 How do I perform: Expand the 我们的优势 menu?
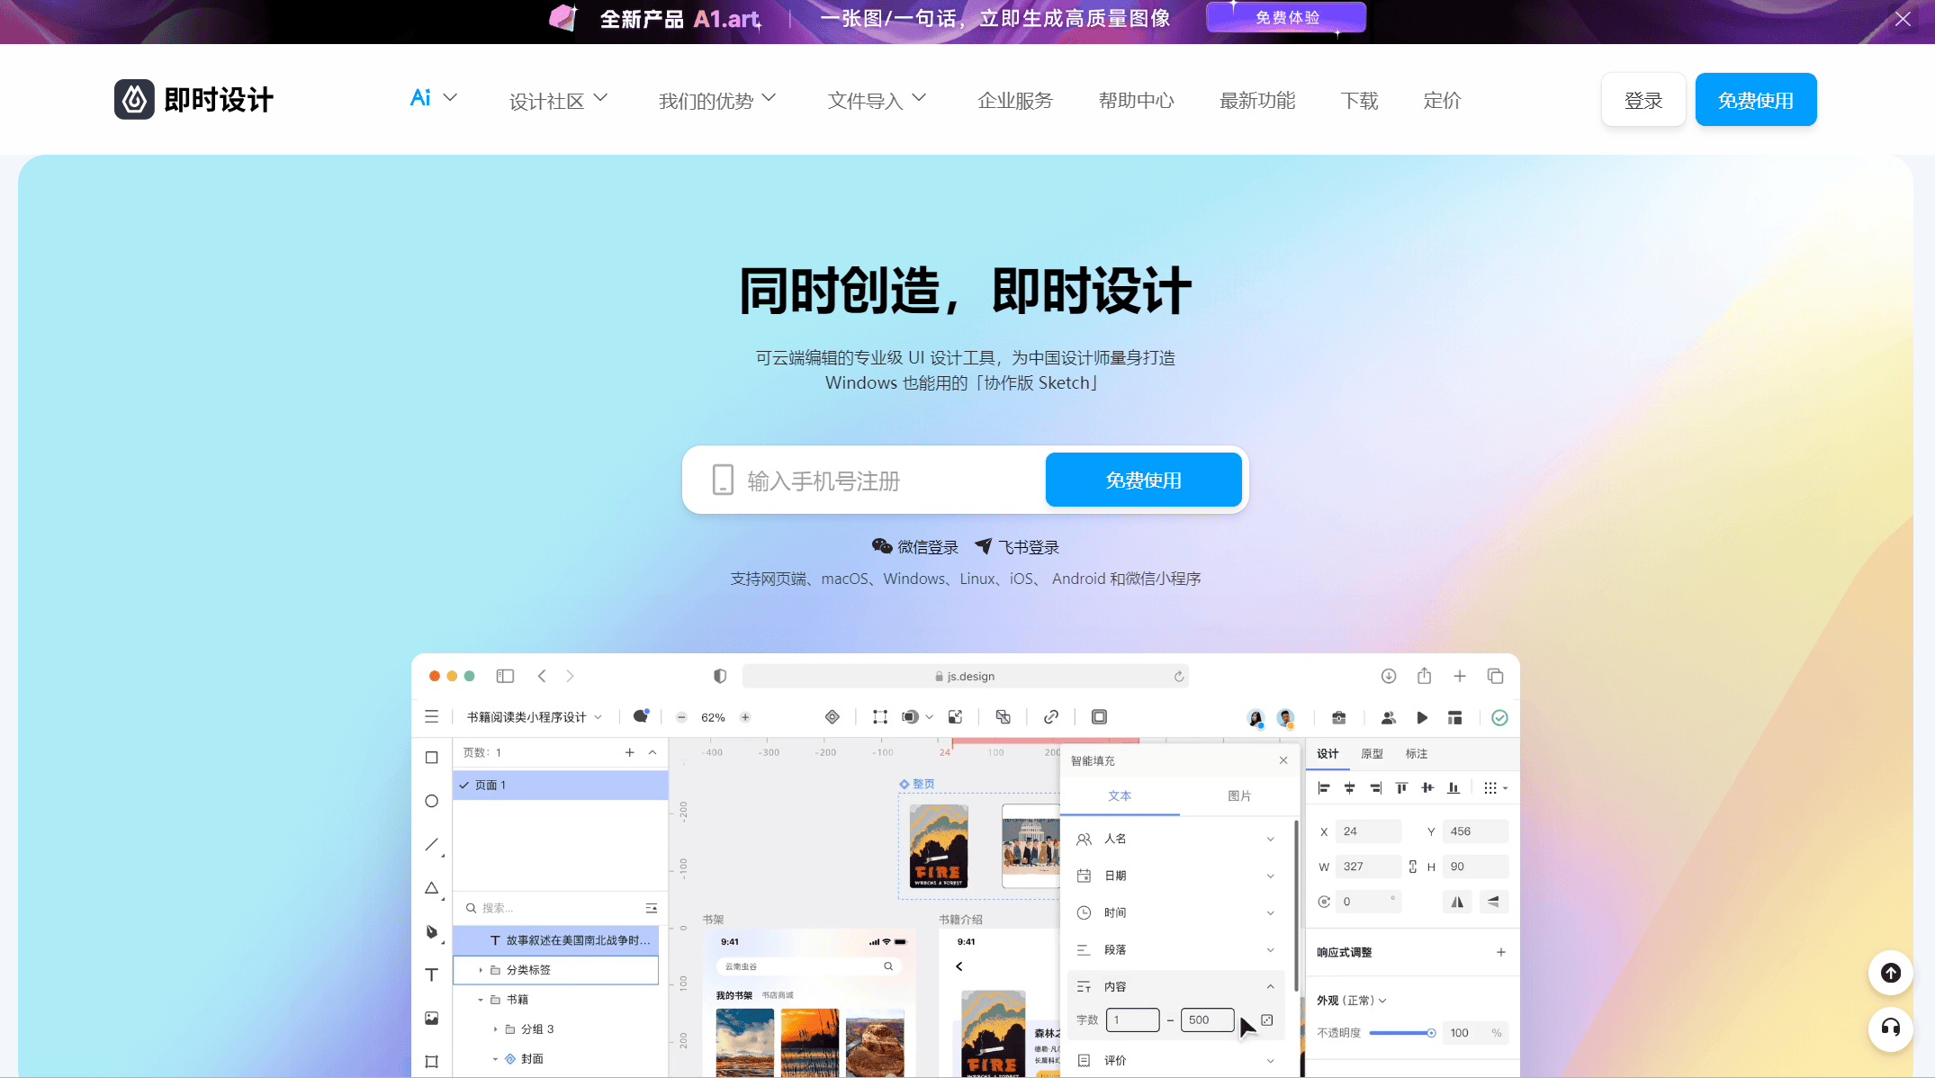(x=716, y=100)
